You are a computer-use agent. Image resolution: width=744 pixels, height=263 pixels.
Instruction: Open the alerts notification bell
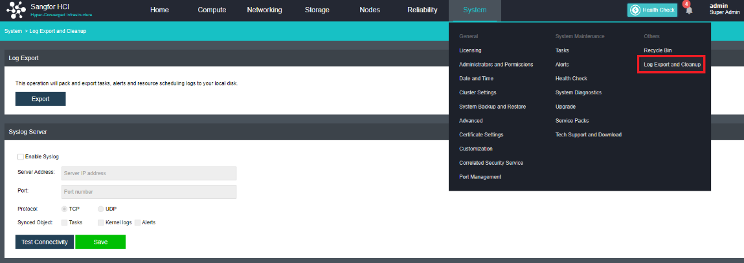(x=689, y=10)
